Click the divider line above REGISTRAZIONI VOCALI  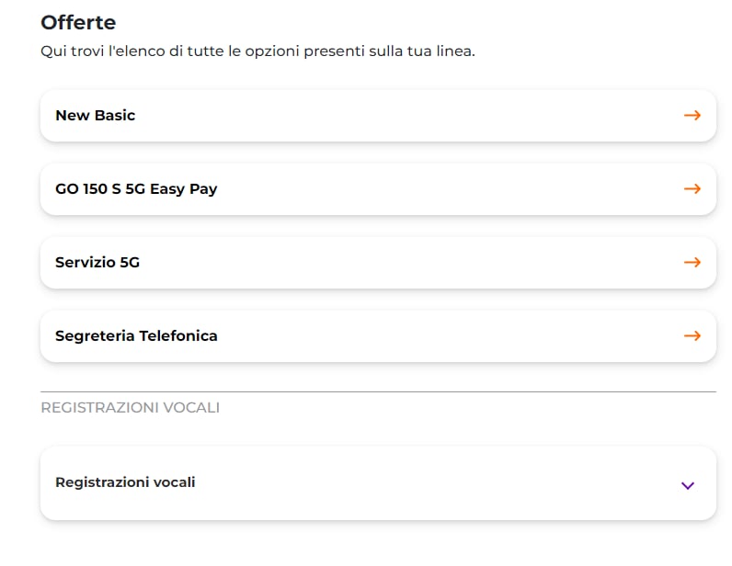click(378, 392)
